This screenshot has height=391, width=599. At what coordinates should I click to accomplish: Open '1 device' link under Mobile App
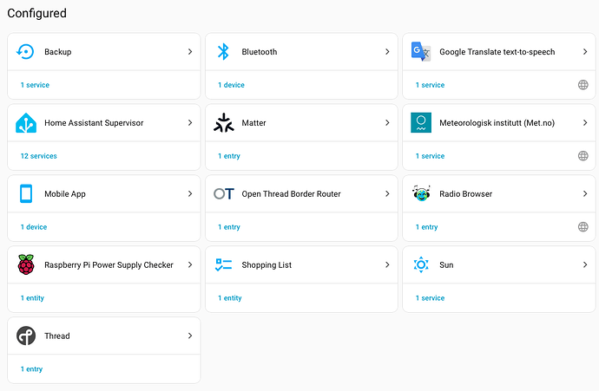coord(34,226)
